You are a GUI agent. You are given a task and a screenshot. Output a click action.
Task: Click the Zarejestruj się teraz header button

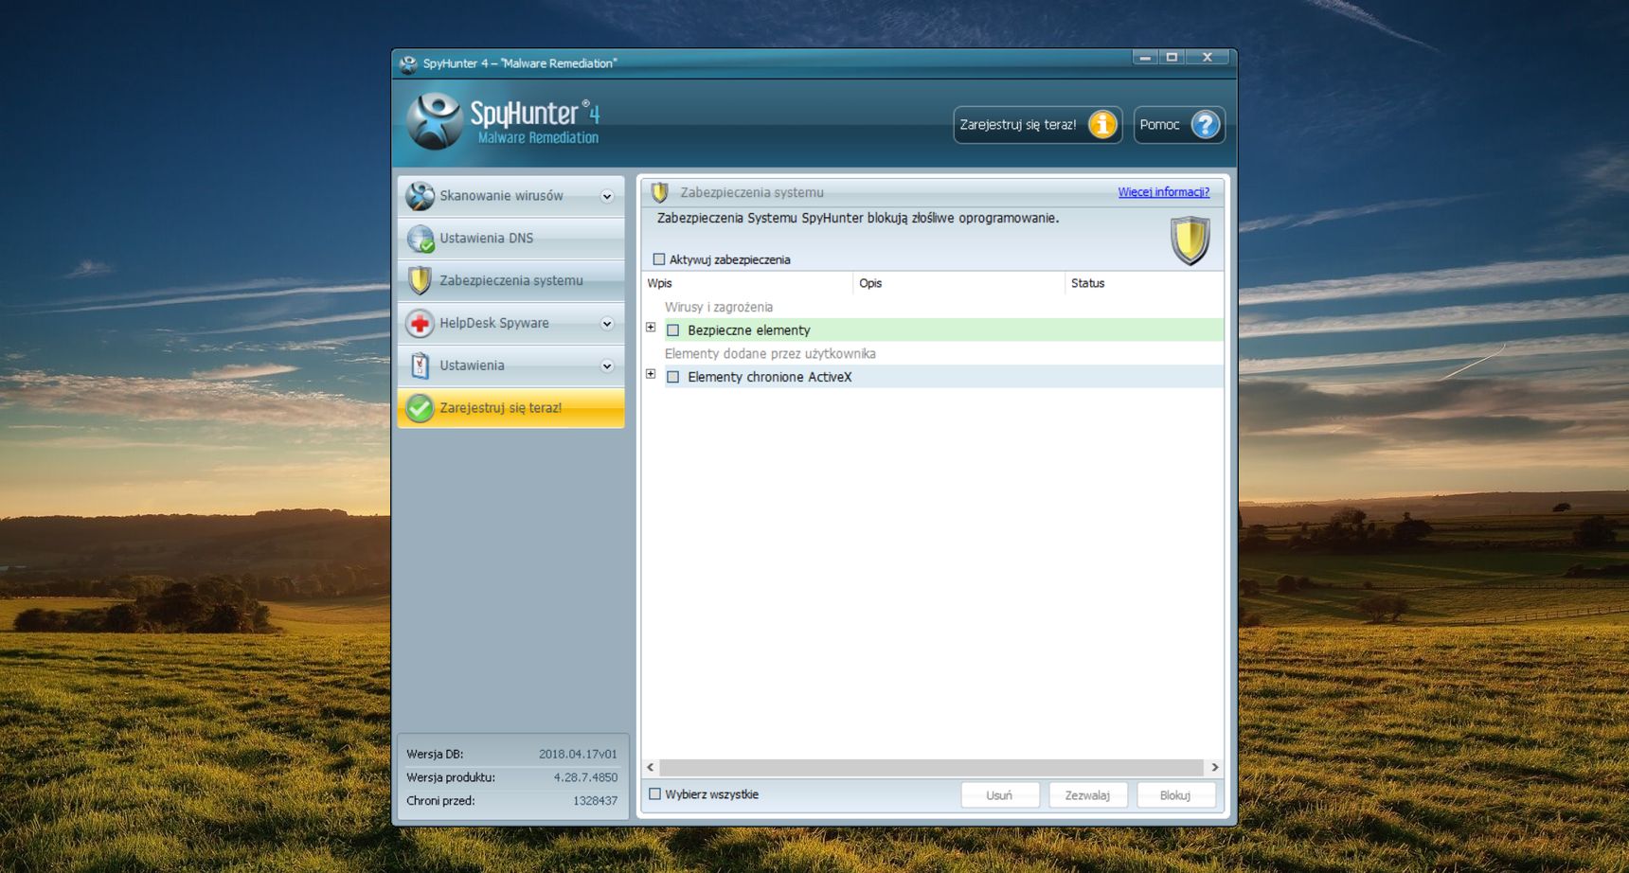(x=1038, y=125)
